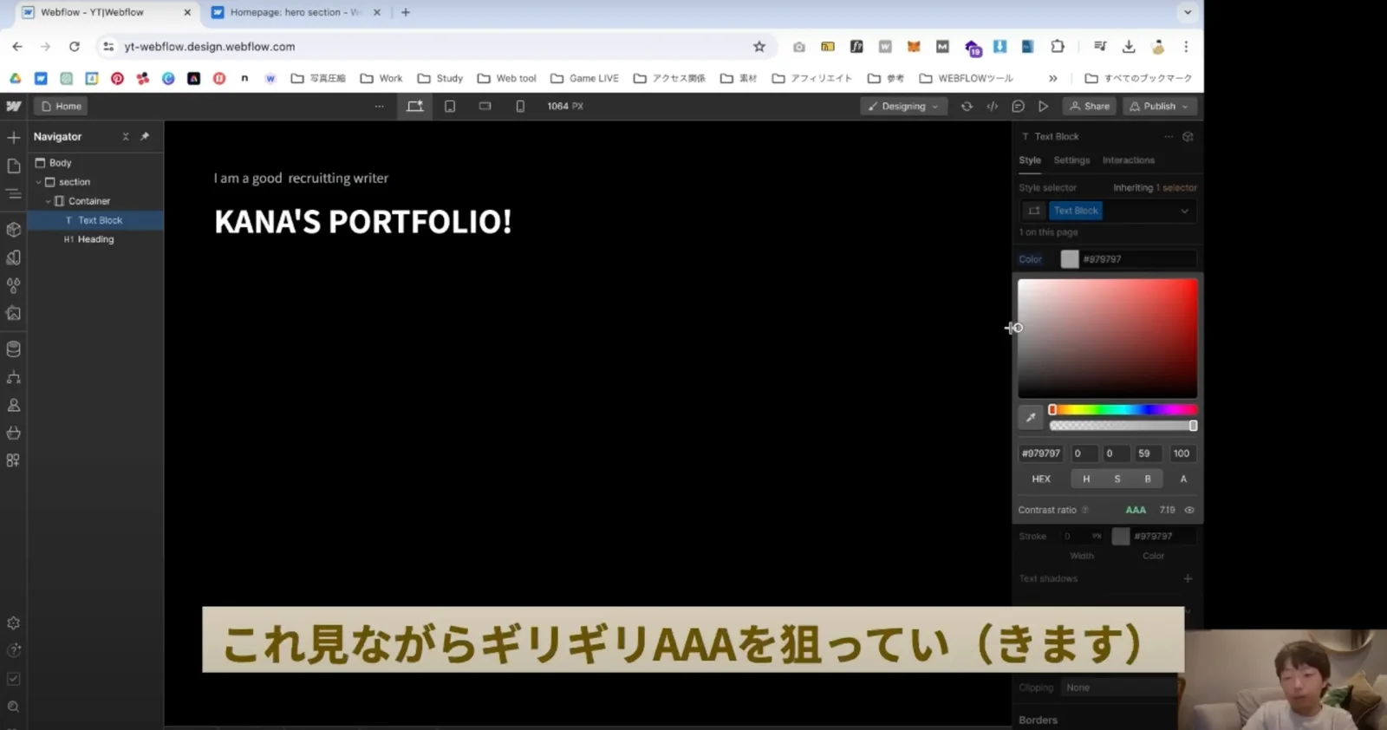Open the Chrome tab search chevron

(x=1188, y=12)
